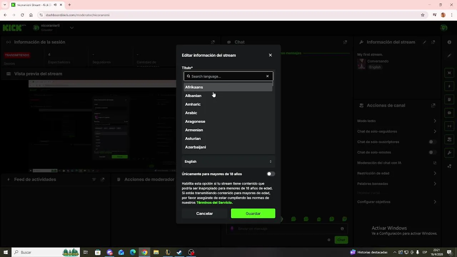Open the Términos del Servicio link
Viewport: 457px width, 257px height.
(214, 203)
